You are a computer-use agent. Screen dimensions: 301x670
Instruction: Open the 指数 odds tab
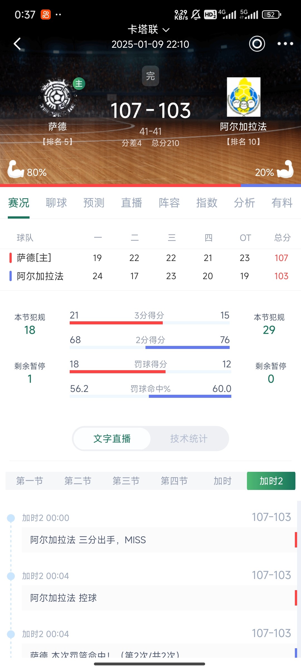[x=207, y=203]
